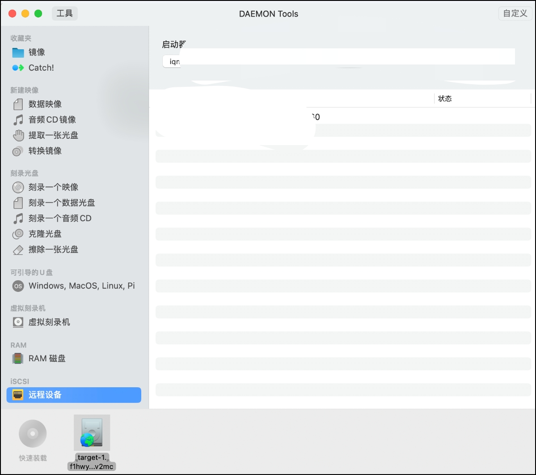
Task: Select Windows, MacOS, Linux, Pi entry
Action: pos(82,286)
